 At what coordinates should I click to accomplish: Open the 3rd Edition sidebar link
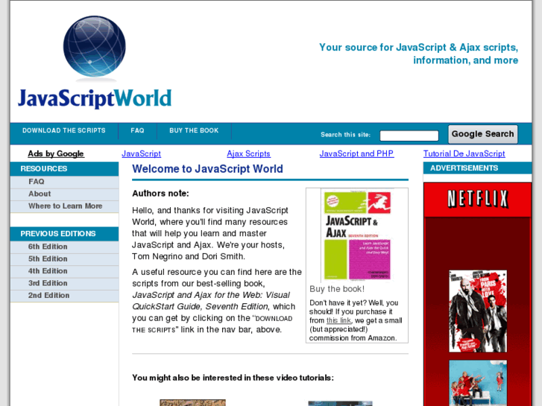click(64, 283)
